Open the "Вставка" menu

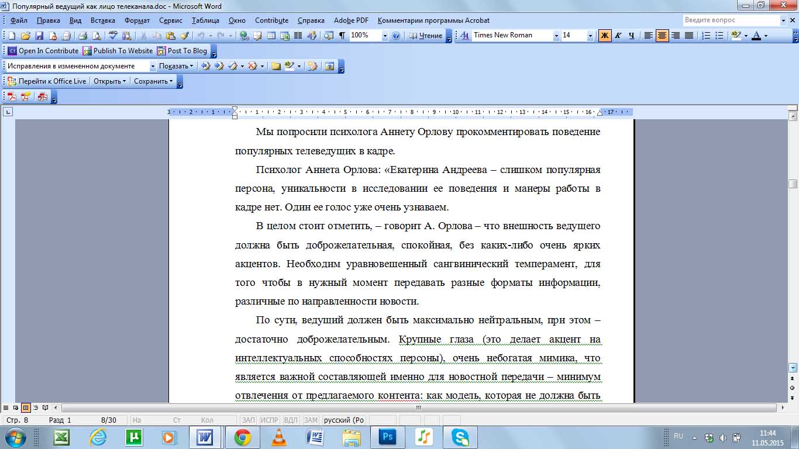point(103,20)
